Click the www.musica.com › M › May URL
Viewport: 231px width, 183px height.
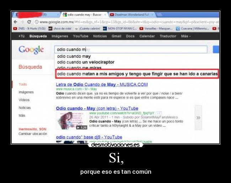76,89
